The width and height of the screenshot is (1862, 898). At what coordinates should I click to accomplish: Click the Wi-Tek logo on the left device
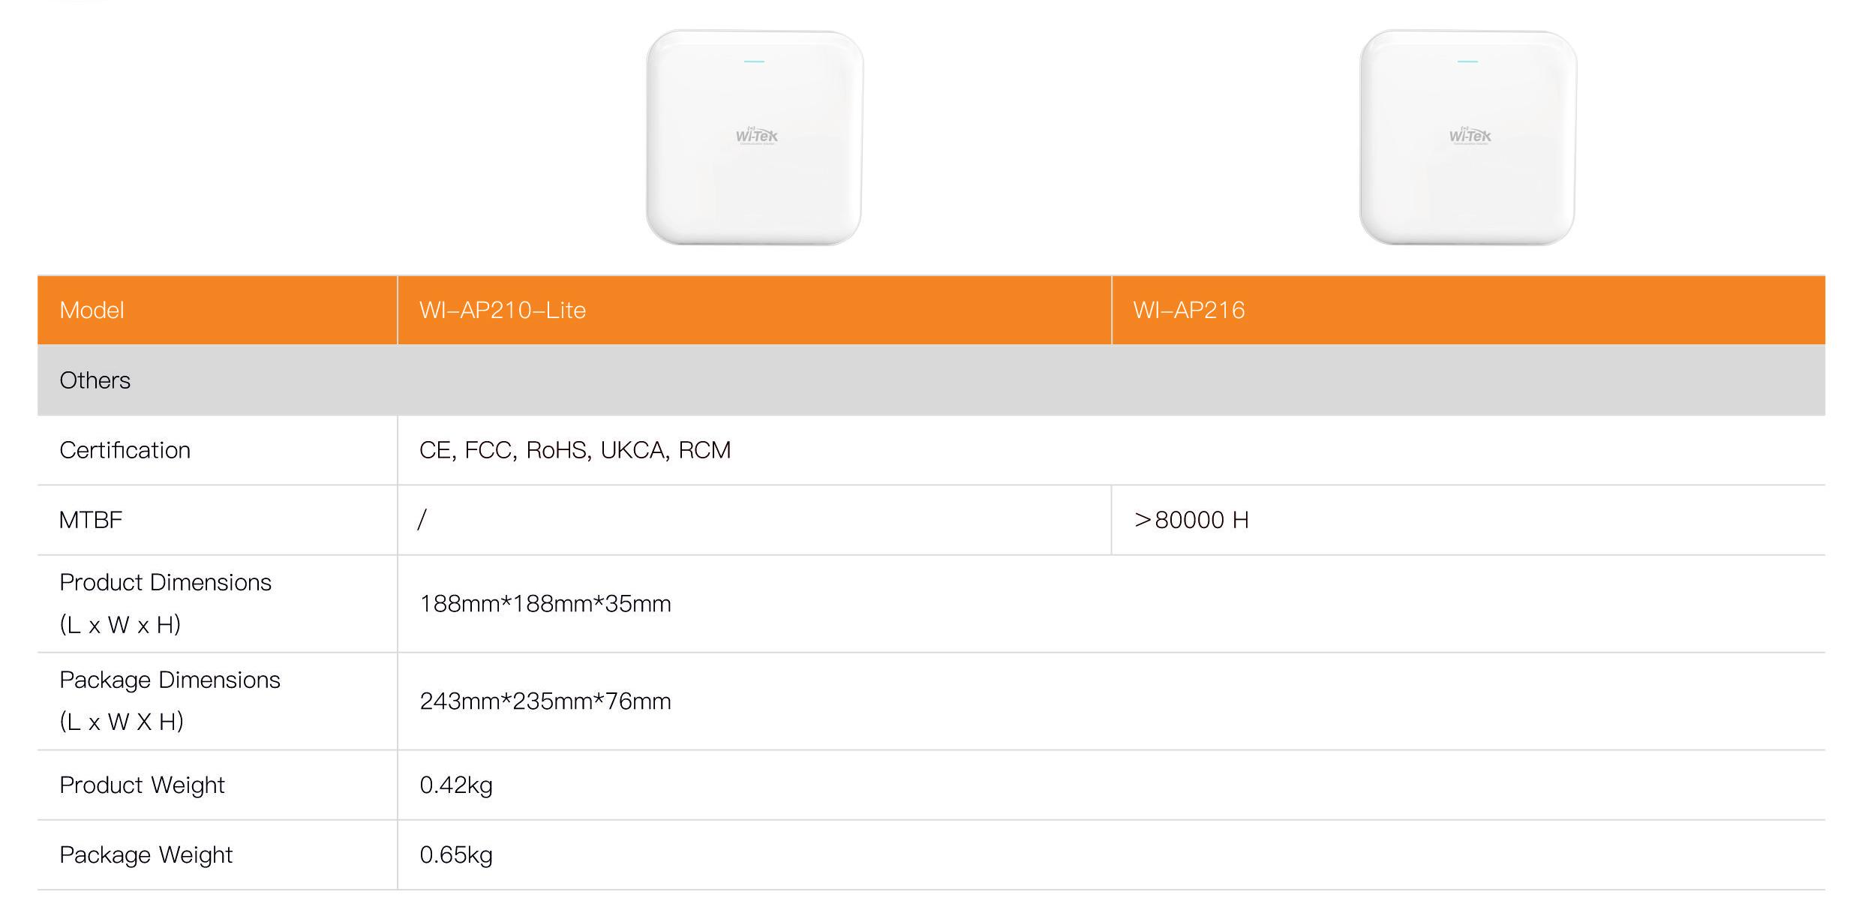click(756, 136)
